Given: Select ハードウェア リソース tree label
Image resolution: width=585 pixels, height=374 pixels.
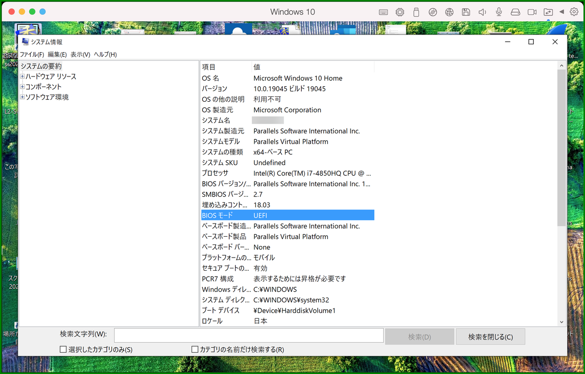Looking at the screenshot, I should pos(51,76).
